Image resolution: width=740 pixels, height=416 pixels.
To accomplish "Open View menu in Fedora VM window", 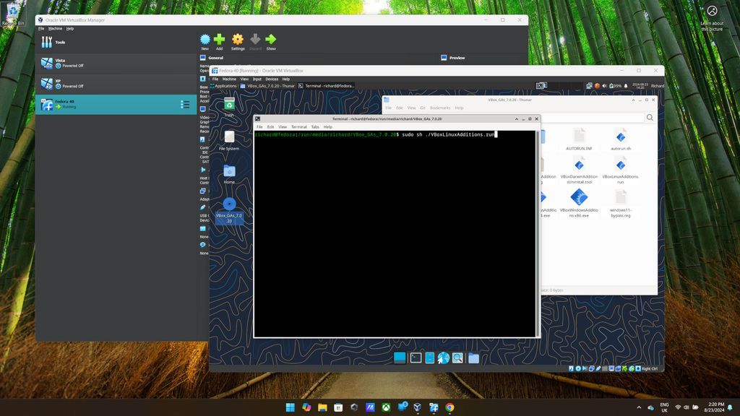I will pos(244,79).
